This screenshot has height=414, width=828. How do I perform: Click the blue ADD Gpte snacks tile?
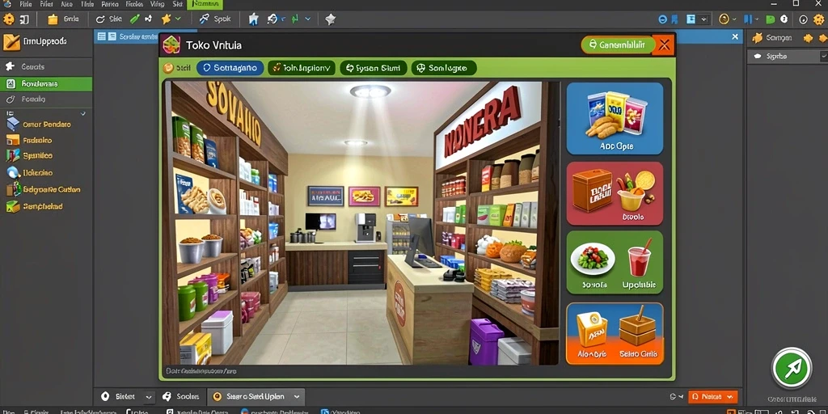615,118
